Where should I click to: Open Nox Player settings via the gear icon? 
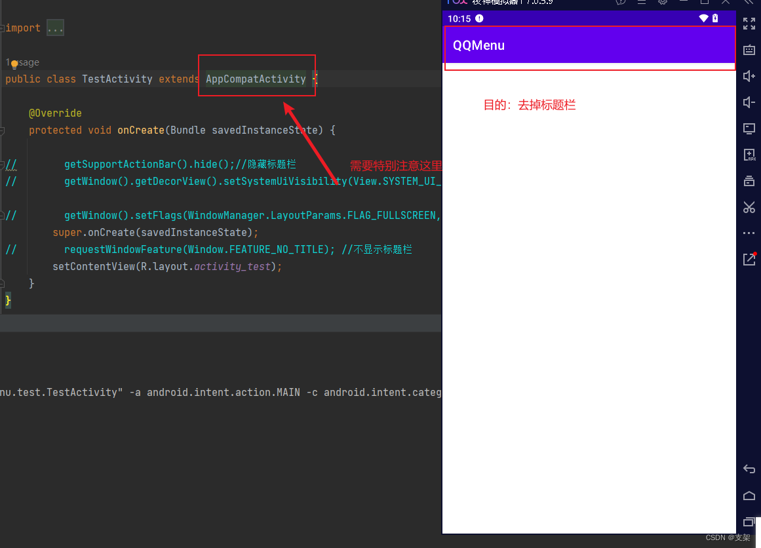click(x=662, y=3)
